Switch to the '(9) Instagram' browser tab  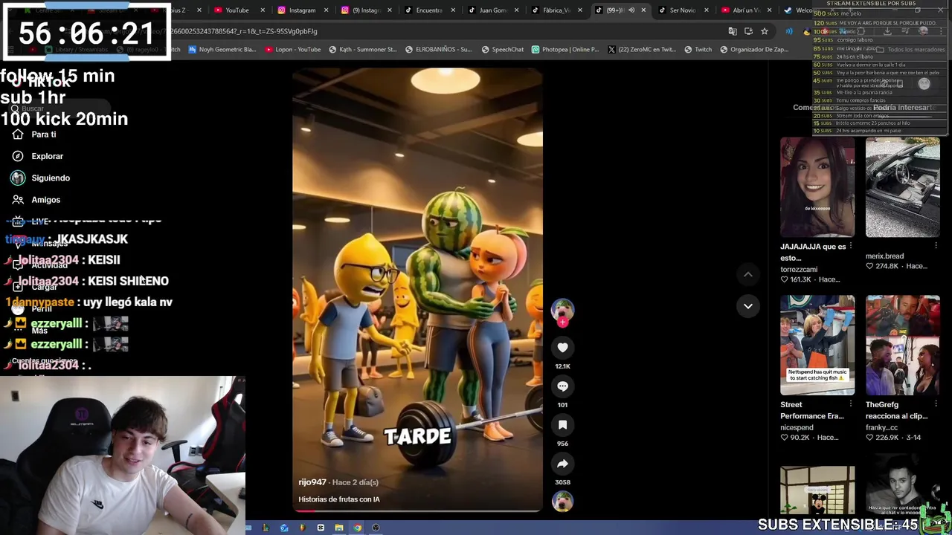[364, 10]
